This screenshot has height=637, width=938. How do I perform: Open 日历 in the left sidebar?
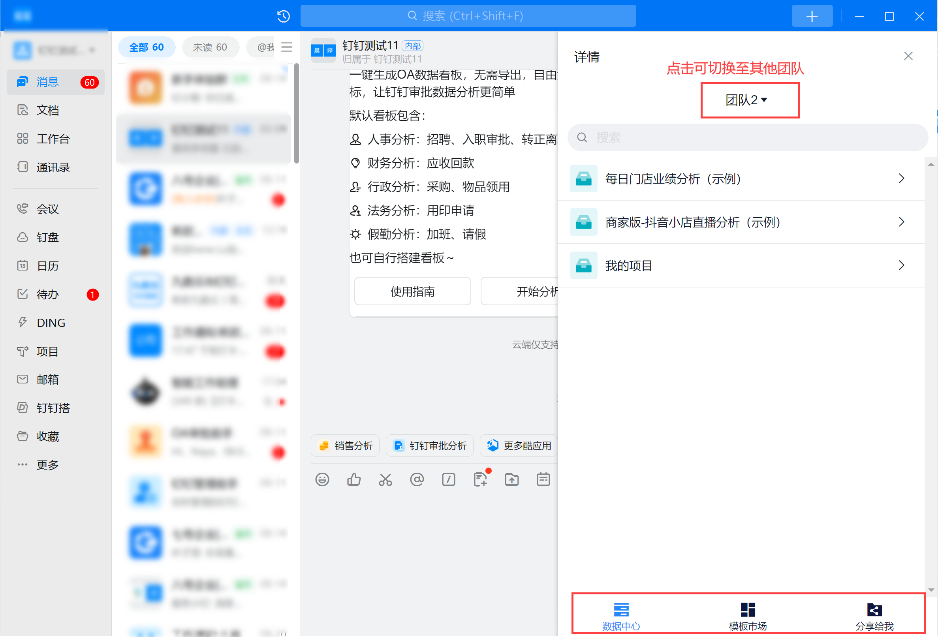[x=56, y=266]
